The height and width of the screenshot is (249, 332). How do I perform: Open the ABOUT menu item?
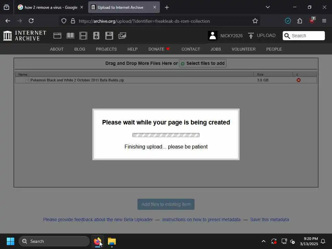coord(57,49)
